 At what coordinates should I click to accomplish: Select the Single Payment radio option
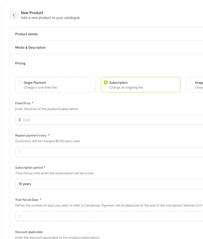click(20, 82)
